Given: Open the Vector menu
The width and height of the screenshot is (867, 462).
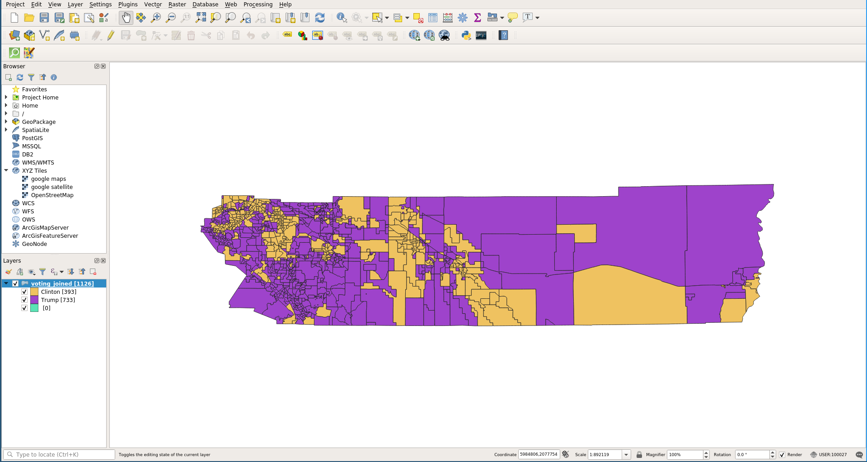Looking at the screenshot, I should pyautogui.click(x=153, y=5).
